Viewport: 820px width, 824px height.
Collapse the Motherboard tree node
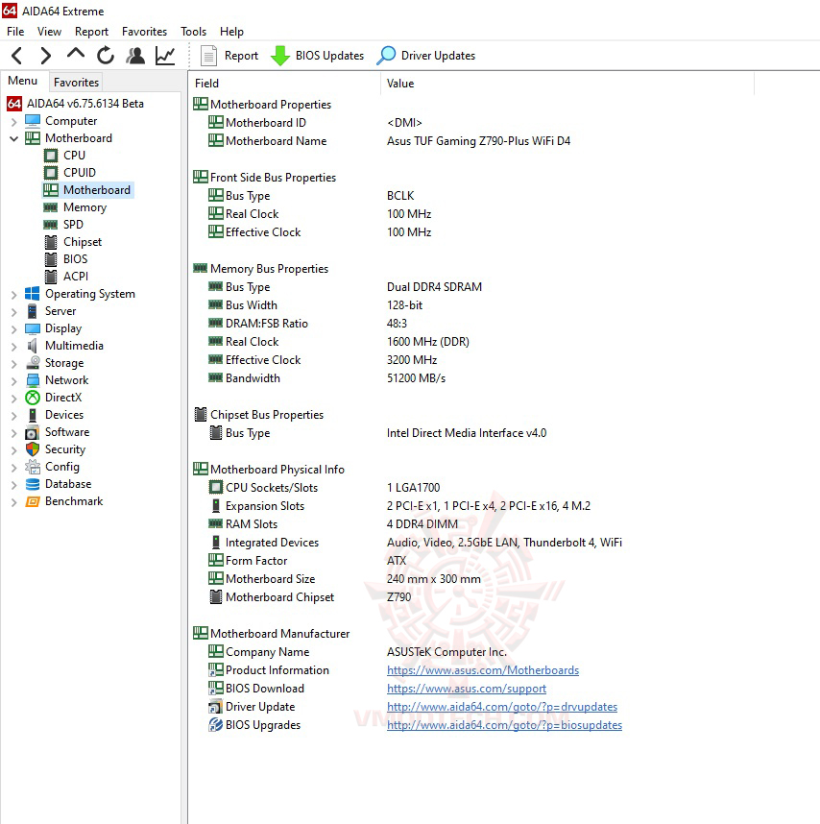click(14, 138)
